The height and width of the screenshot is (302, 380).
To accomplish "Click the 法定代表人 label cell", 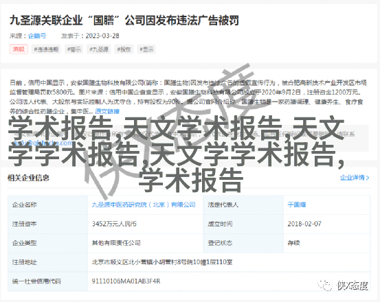I will pyautogui.click(x=243, y=205).
